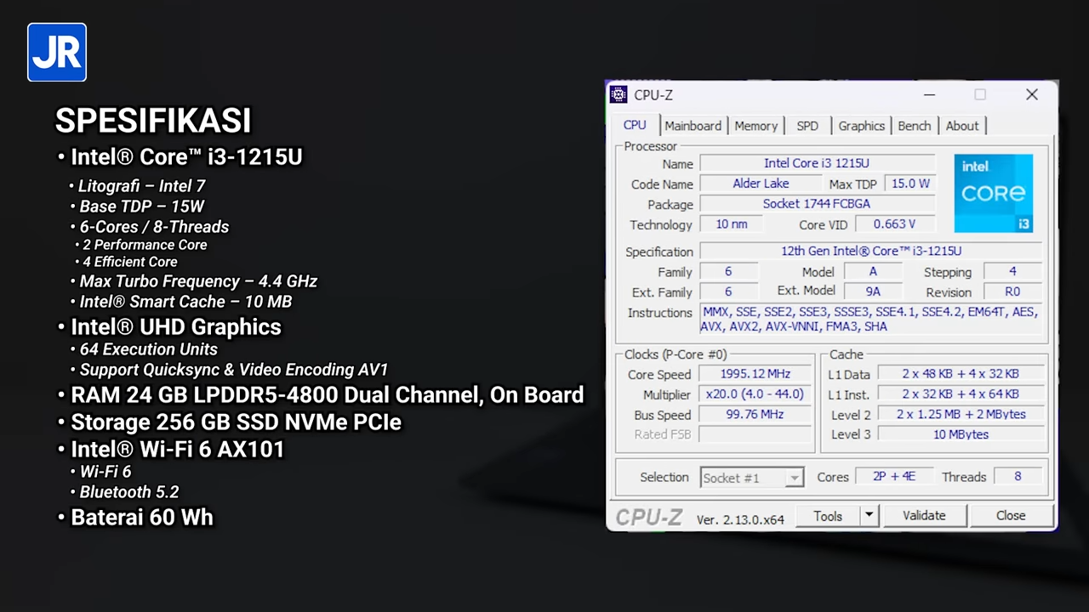This screenshot has height=612, width=1089.
Task: Click the Specification field 12th Gen Intel Core
Action: click(x=871, y=252)
